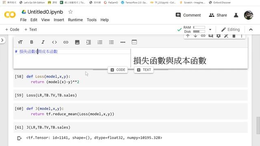The width and height of the screenshot is (260, 146).
Task: Insert image in text cell
Action: [77, 42]
